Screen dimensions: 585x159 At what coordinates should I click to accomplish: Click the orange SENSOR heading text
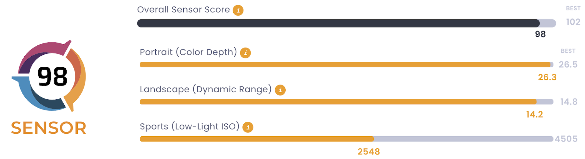49,128
